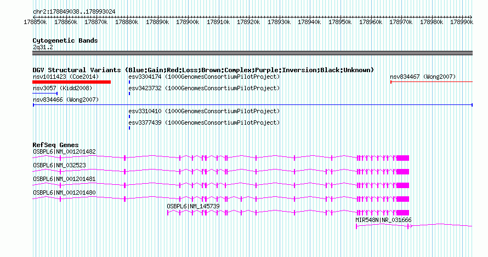488x257 pixels.
Task: Click the 178990k ruler tick label
Action: pos(462,22)
